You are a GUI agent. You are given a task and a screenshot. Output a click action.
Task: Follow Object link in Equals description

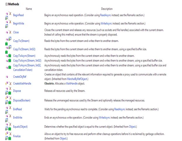[x=132, y=127]
